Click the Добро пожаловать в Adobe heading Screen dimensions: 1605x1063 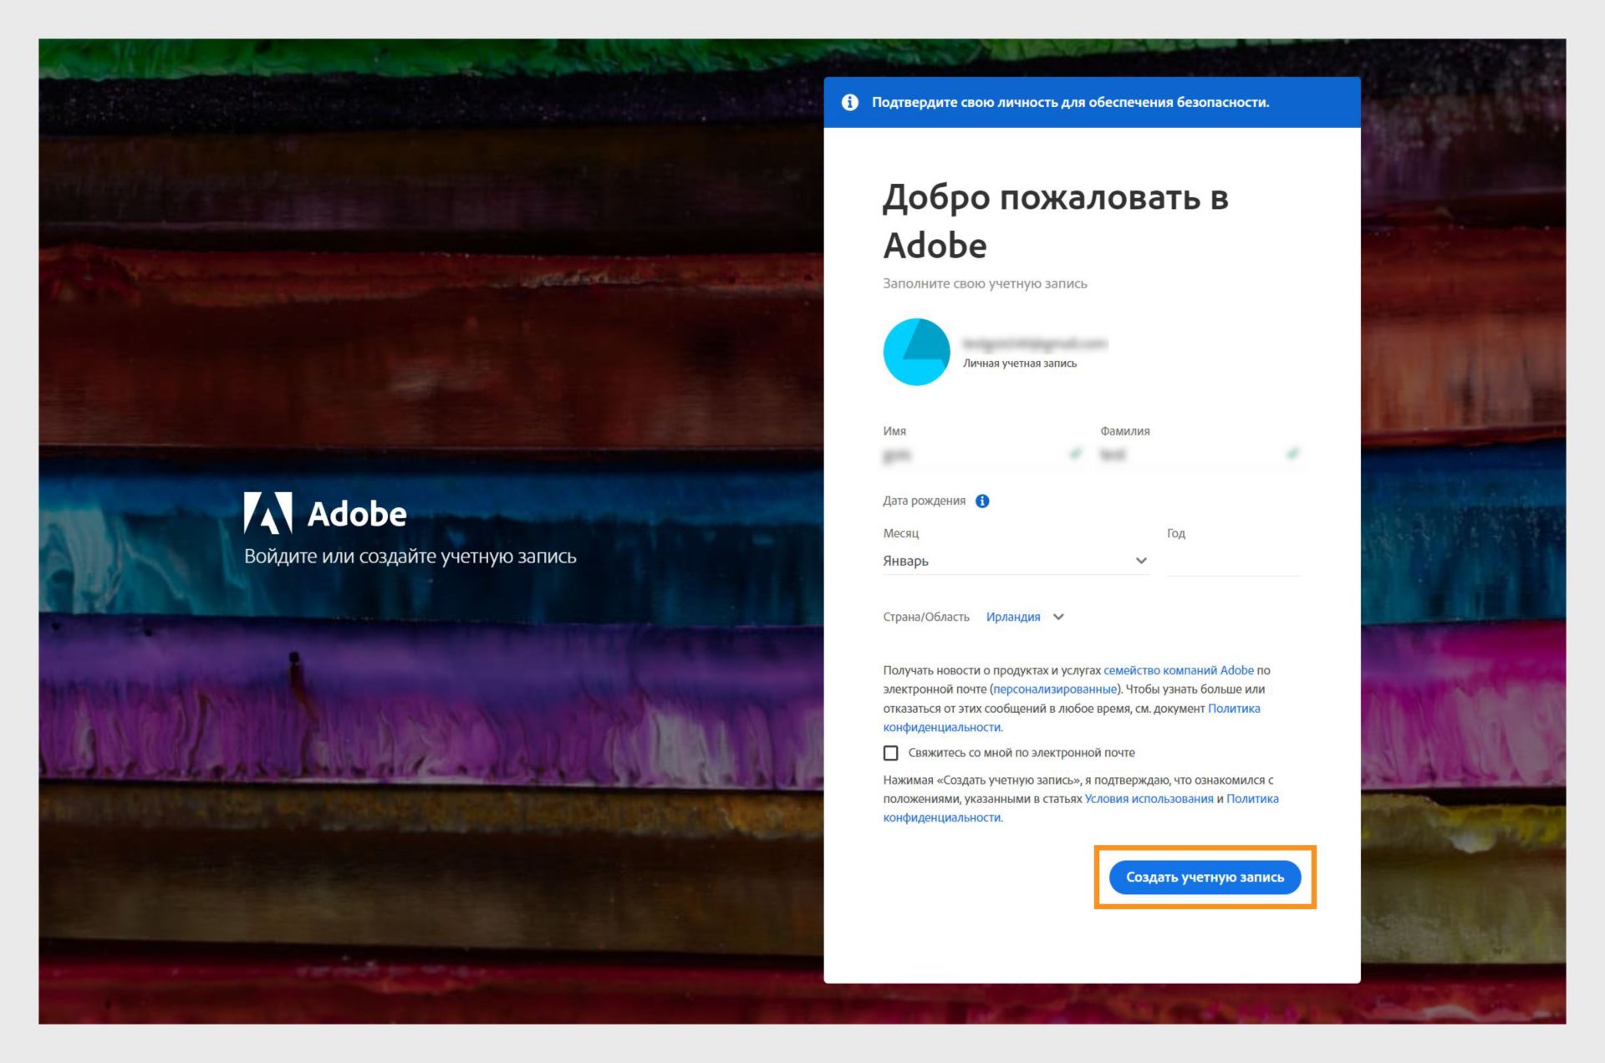(1056, 221)
